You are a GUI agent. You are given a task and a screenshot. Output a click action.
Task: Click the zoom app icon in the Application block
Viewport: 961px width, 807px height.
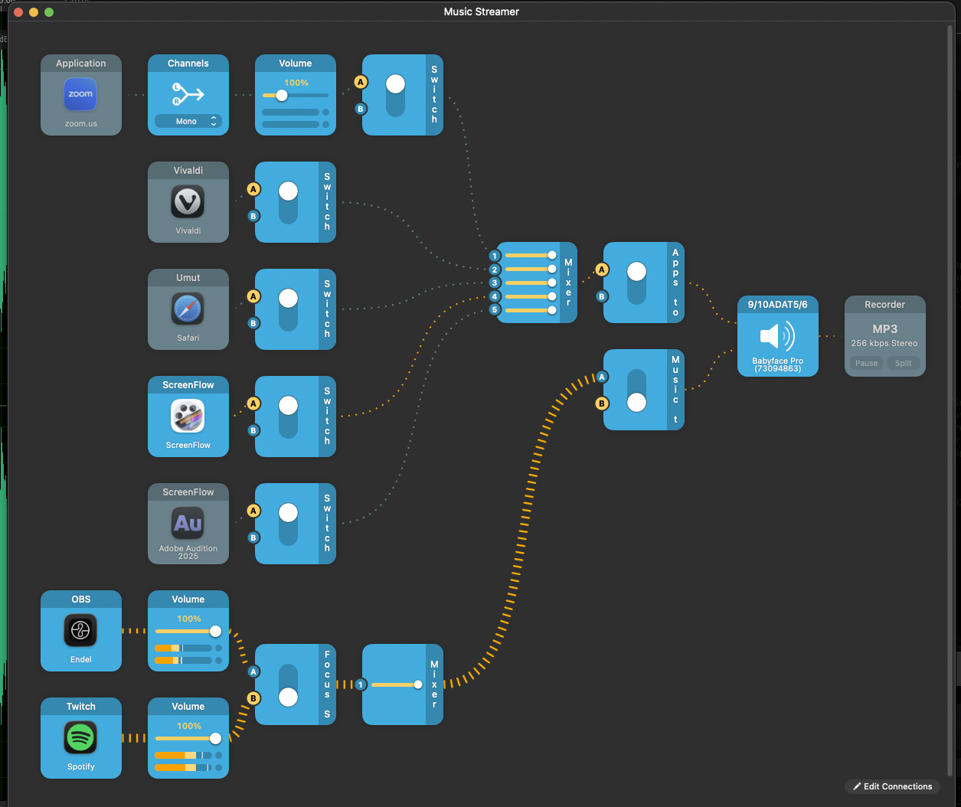pos(80,95)
